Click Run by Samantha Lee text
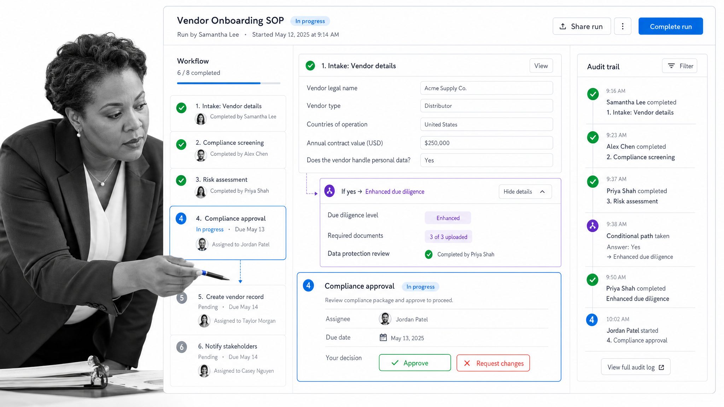The height and width of the screenshot is (407, 724). pyautogui.click(x=208, y=35)
